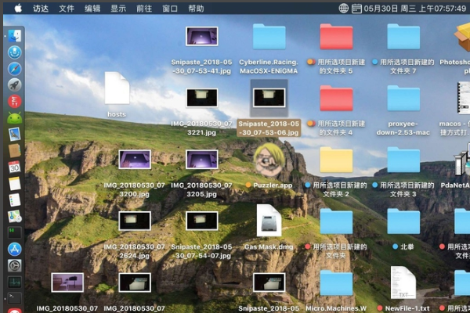The image size is (470, 313).
Task: Open Mail eagle stamp icon in Dock
Action: (x=14, y=134)
